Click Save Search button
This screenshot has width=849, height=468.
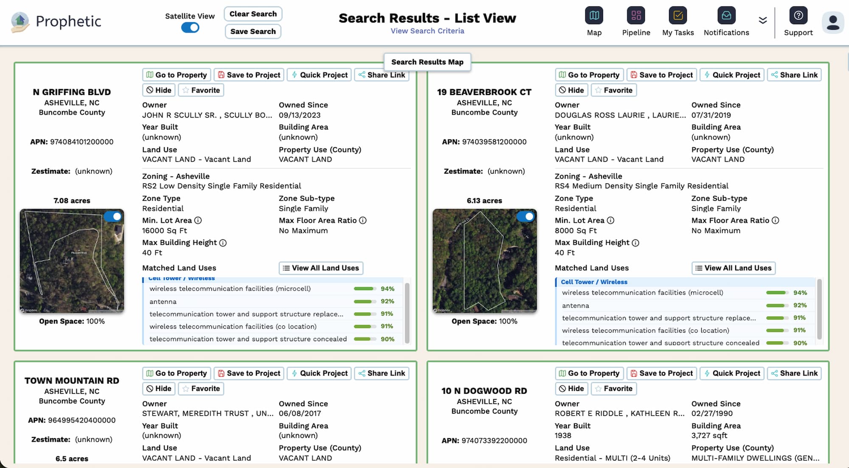[x=253, y=31]
